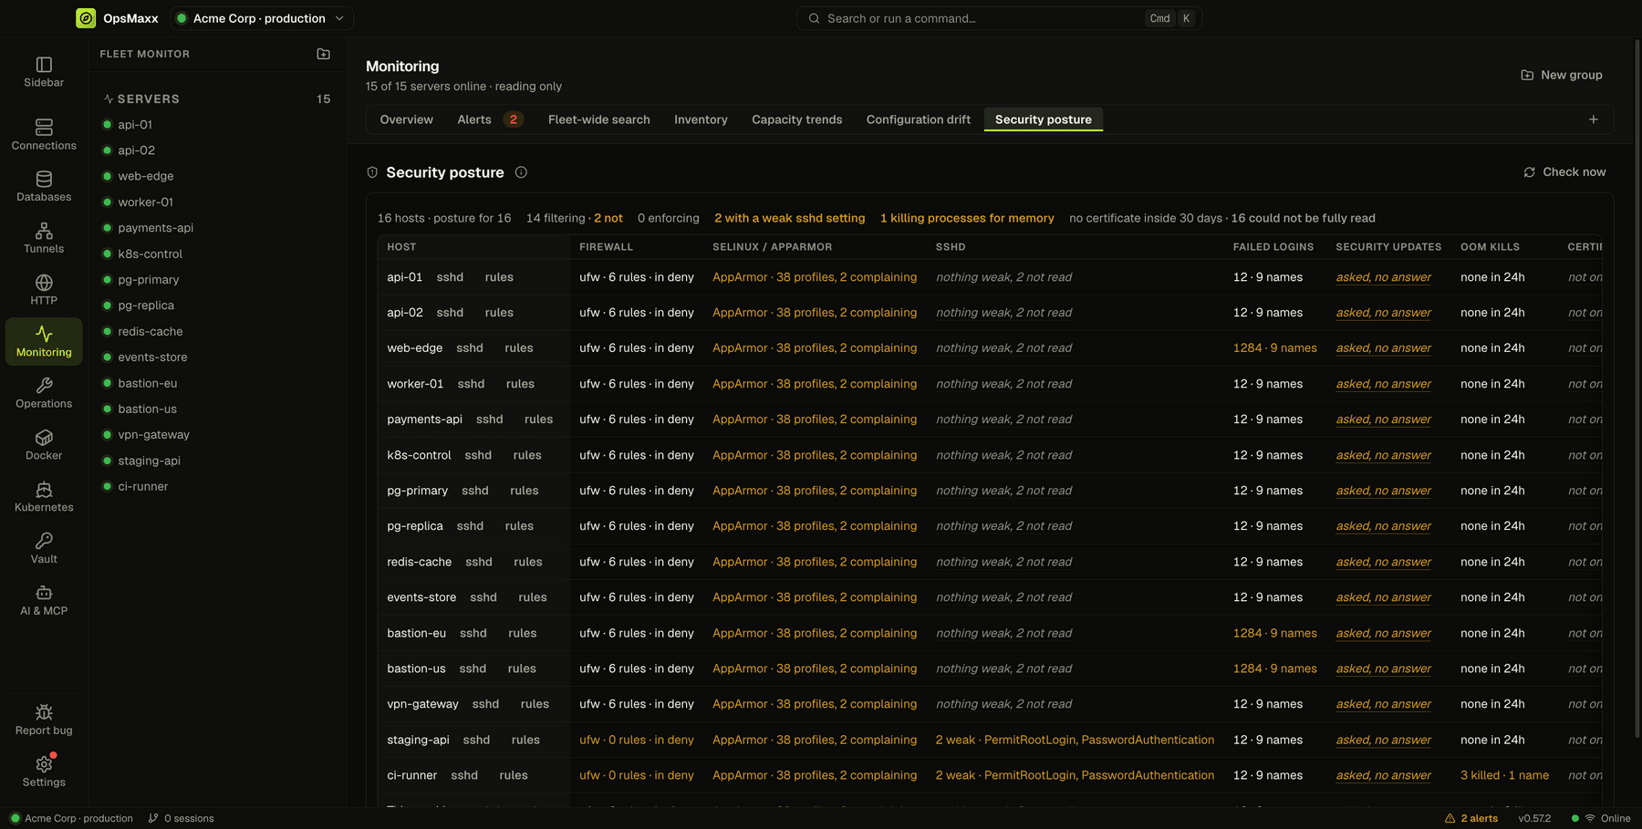Image resolution: width=1642 pixels, height=829 pixels.
Task: Click the sshd tag on web-edge row
Action: pyautogui.click(x=470, y=348)
